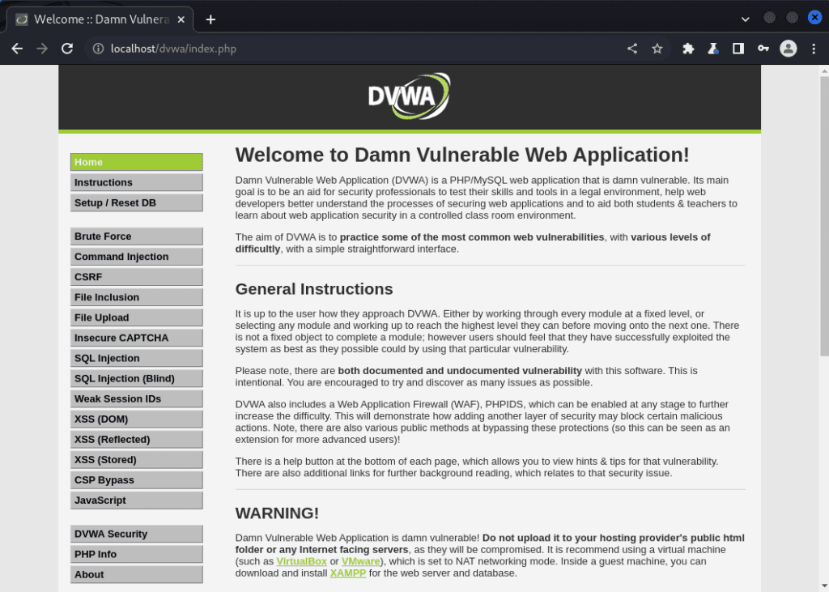Open the Chrome three-dot menu
Screen dimensions: 829x592
point(814,49)
